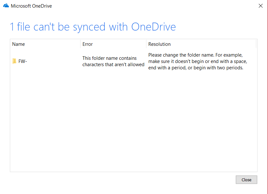Click the '1 file can't be synced' heading
The image size is (268, 194).
[93, 27]
